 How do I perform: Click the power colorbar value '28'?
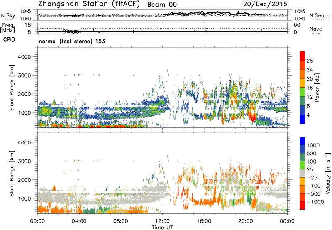310,61
